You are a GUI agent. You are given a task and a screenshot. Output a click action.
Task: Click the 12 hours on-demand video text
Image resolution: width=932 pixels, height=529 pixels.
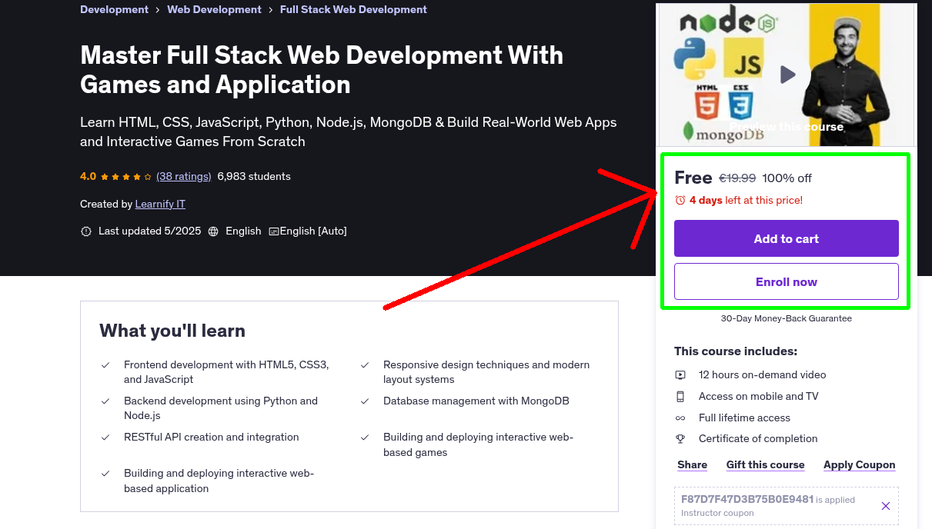coord(762,375)
